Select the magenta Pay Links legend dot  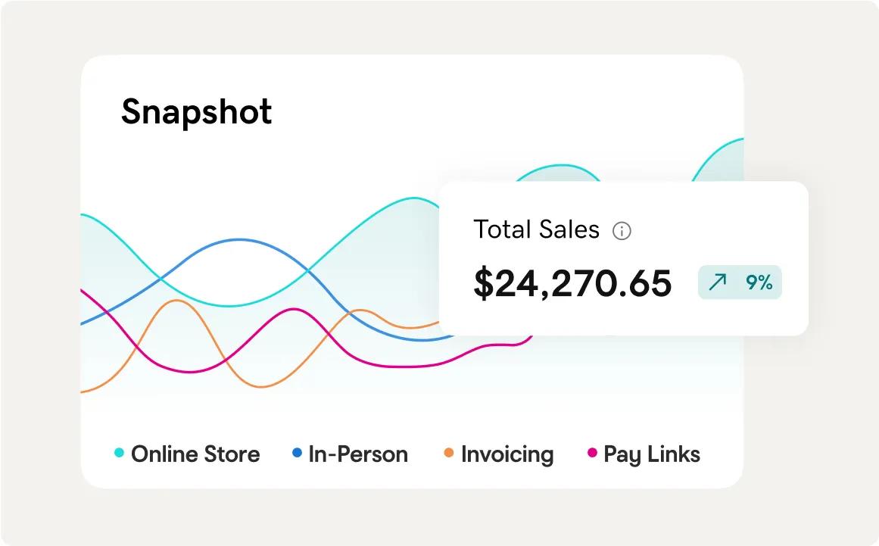[x=592, y=454]
